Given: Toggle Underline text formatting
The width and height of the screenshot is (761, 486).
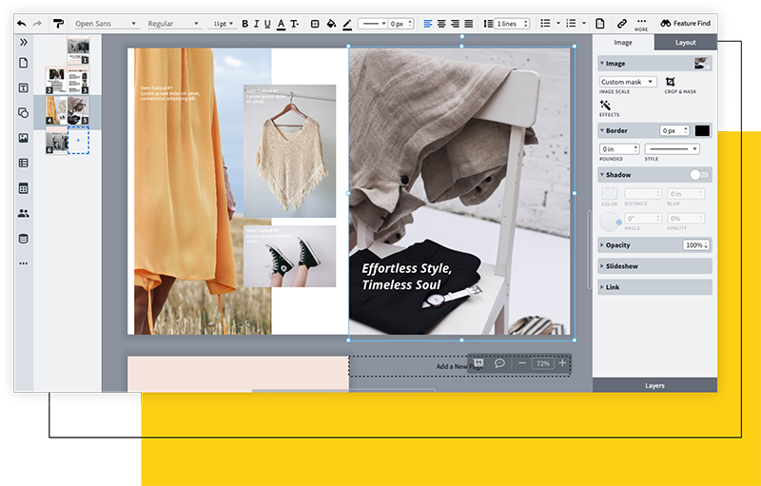Looking at the screenshot, I should click(x=267, y=24).
